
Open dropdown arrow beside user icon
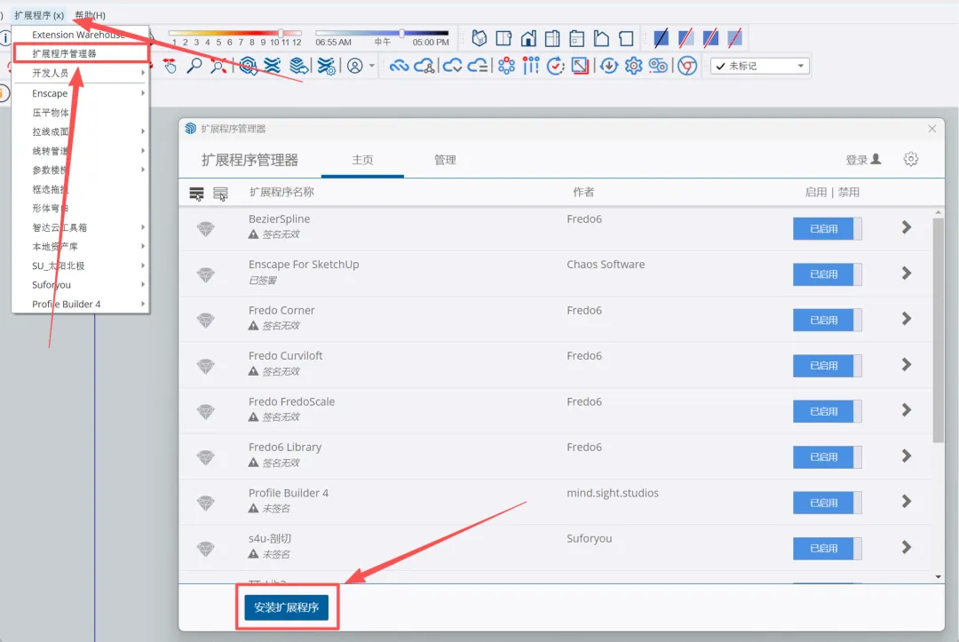tap(371, 66)
